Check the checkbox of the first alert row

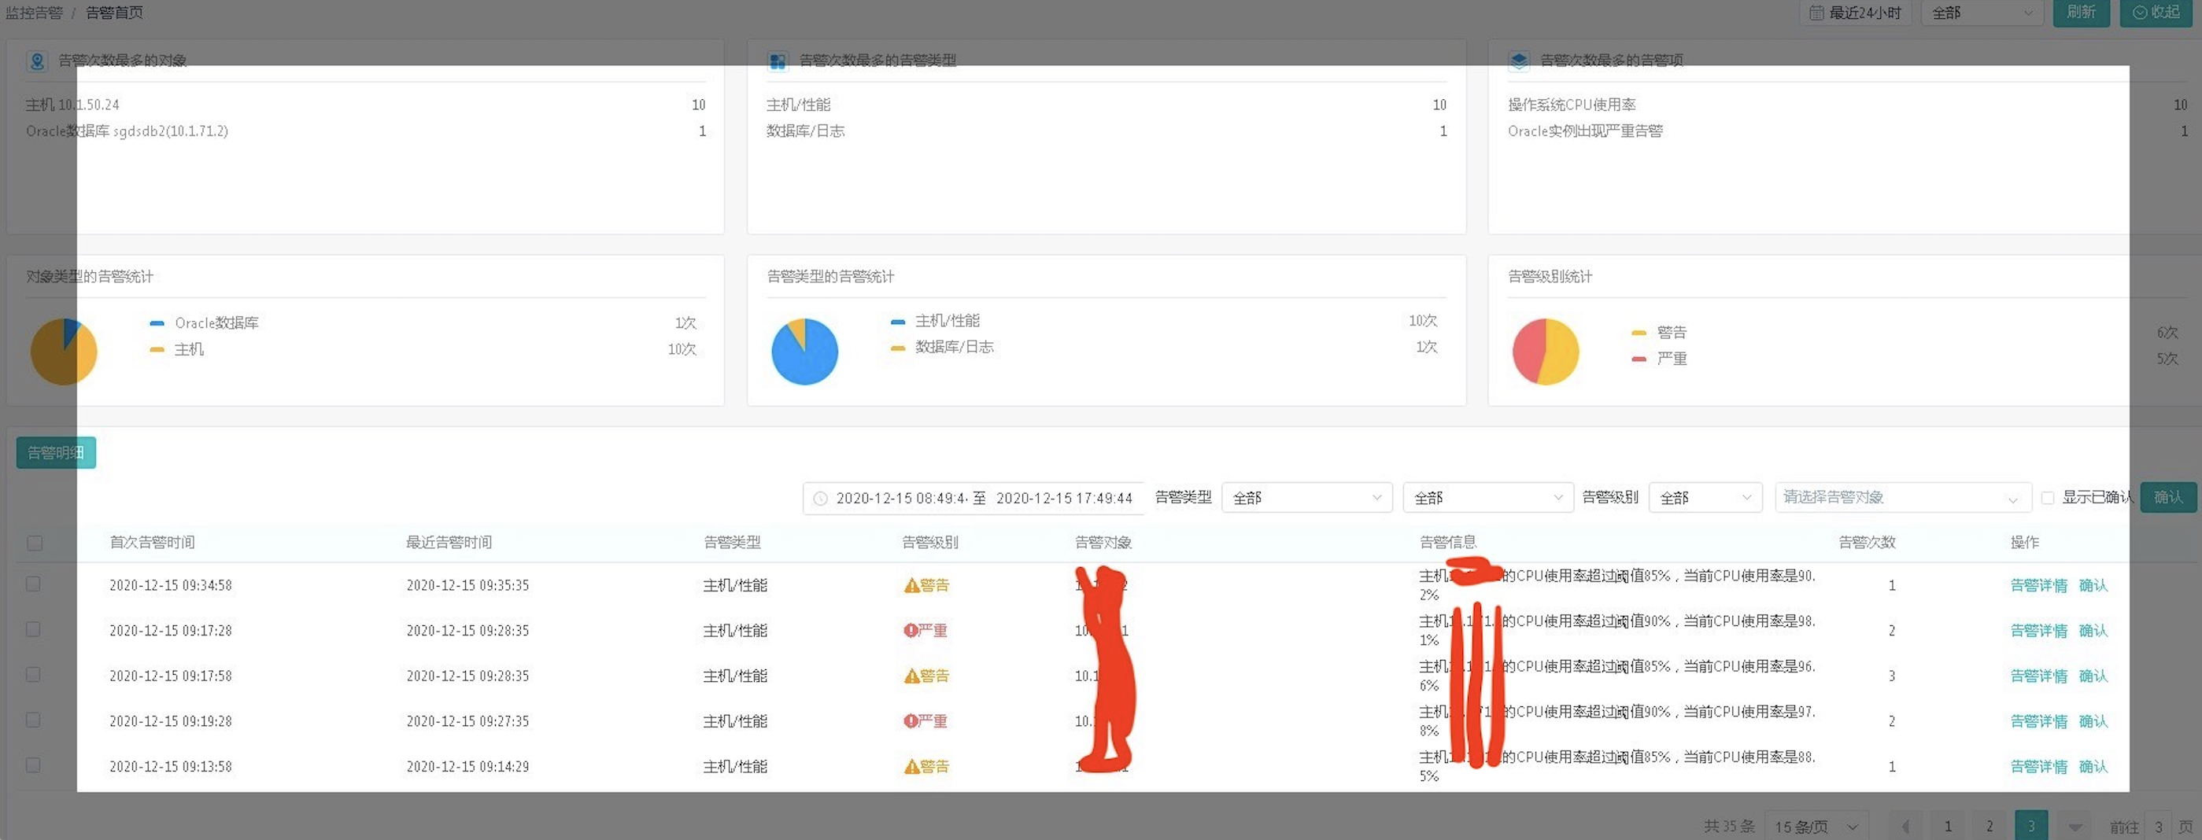34,584
